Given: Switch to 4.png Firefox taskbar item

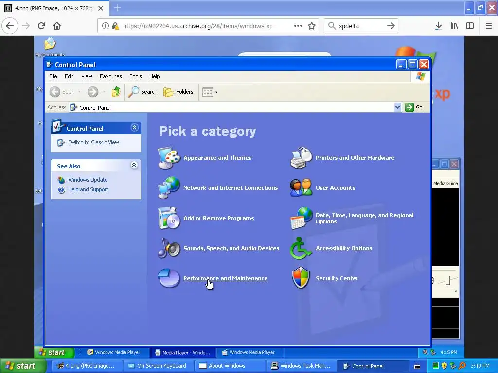Looking at the screenshot, I should coord(87,366).
